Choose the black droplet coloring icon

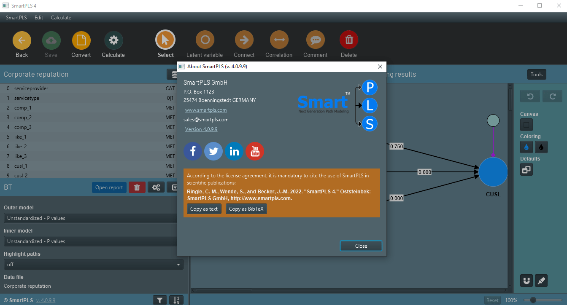tap(541, 147)
